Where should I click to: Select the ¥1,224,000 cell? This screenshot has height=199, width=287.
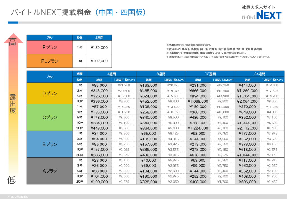tap(198, 128)
